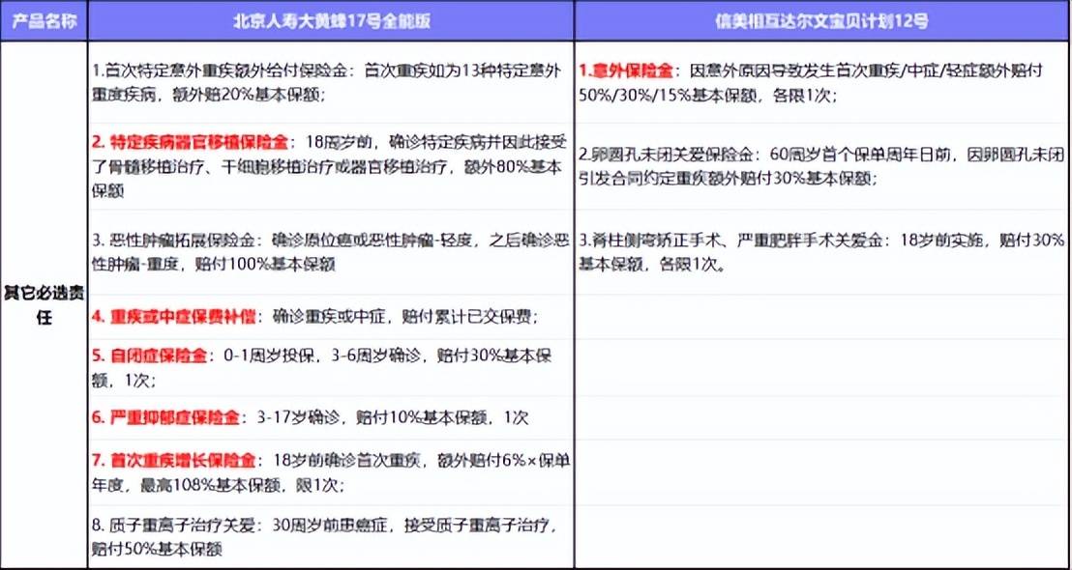Click the 其它必选责任 row label

[x=44, y=306]
